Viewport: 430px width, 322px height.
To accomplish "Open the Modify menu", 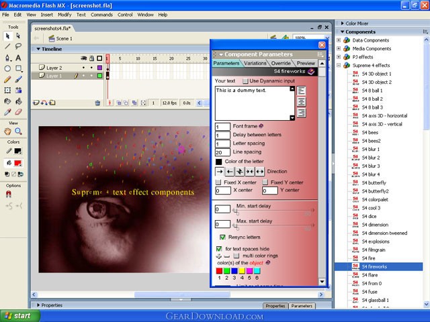I will [64, 15].
